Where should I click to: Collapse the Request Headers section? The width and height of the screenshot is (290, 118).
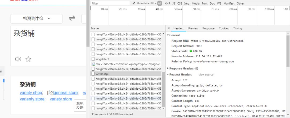168,75
